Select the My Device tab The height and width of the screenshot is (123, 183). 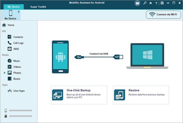pyautogui.click(x=13, y=7)
